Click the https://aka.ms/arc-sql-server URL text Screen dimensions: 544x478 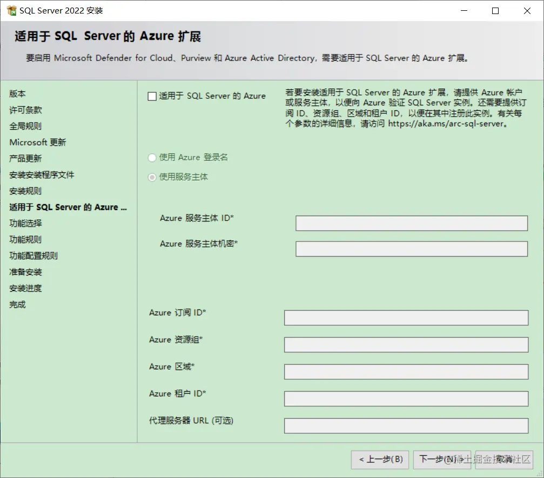coord(446,124)
